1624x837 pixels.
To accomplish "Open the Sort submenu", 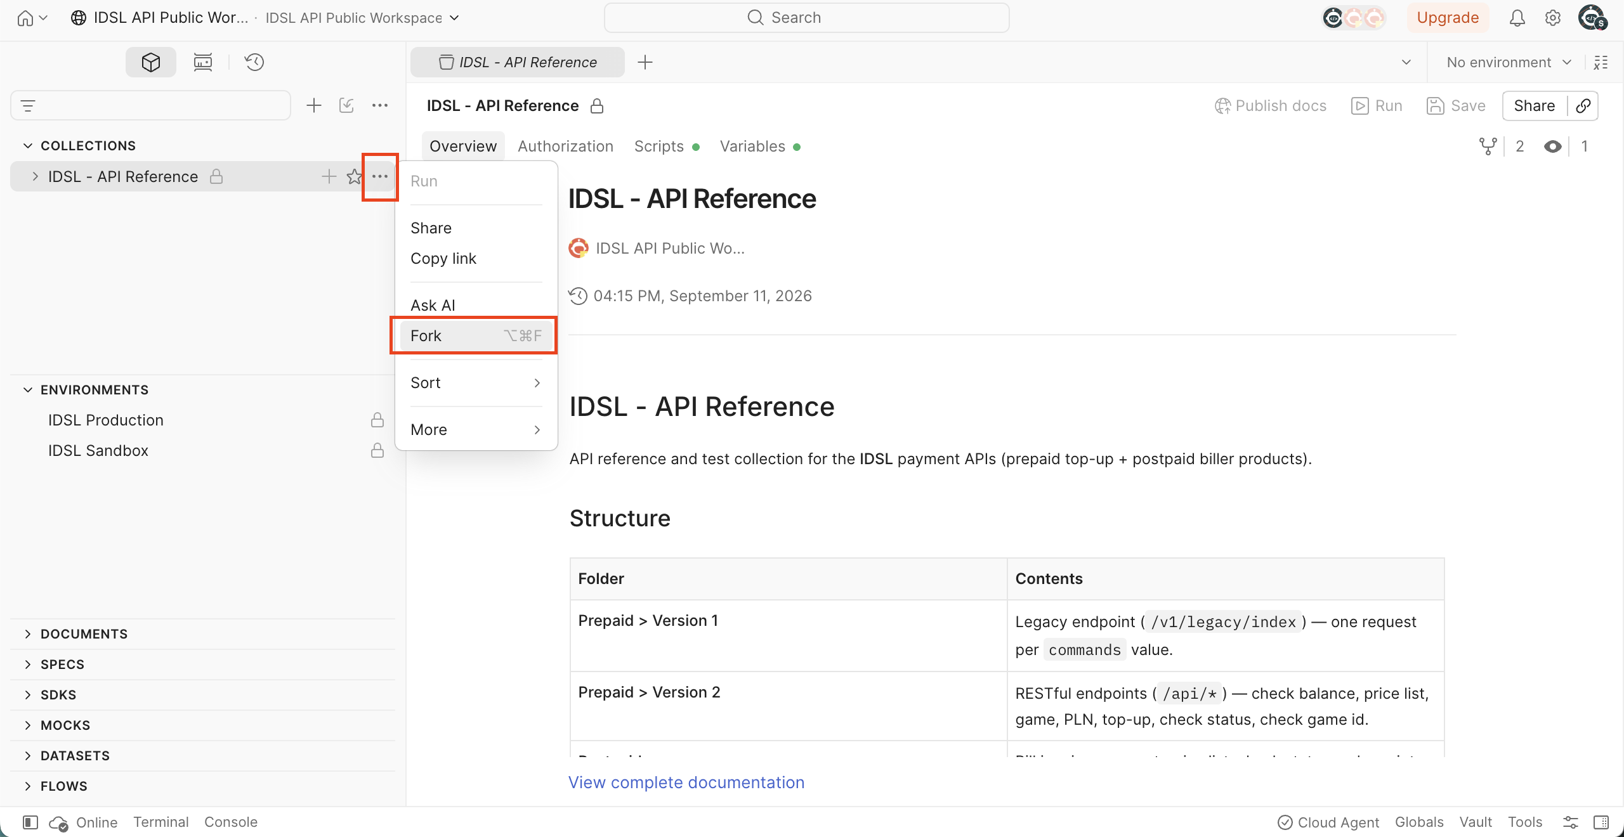I will (x=476, y=383).
